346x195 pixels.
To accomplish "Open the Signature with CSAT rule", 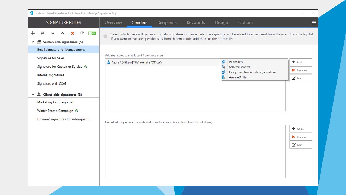I will pyautogui.click(x=64, y=84).
